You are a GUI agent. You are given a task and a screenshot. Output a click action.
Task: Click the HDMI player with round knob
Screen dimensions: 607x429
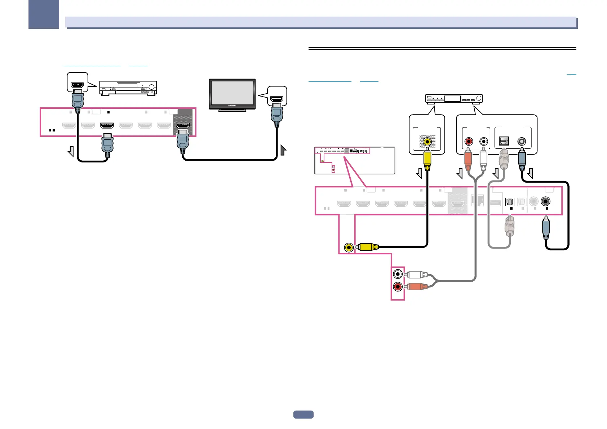128,88
